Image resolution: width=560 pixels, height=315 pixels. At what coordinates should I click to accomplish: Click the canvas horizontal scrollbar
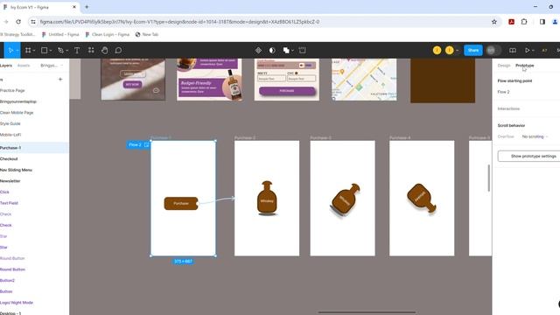(x=367, y=312)
